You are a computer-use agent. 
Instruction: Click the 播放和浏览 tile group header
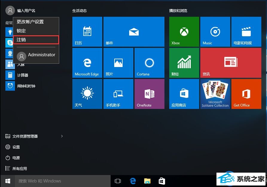click(x=178, y=11)
